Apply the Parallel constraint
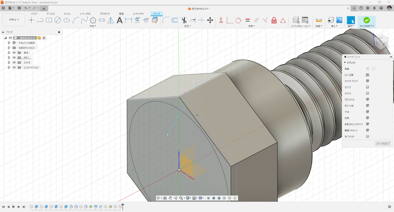The width and height of the screenshot is (394, 212). click(256, 21)
